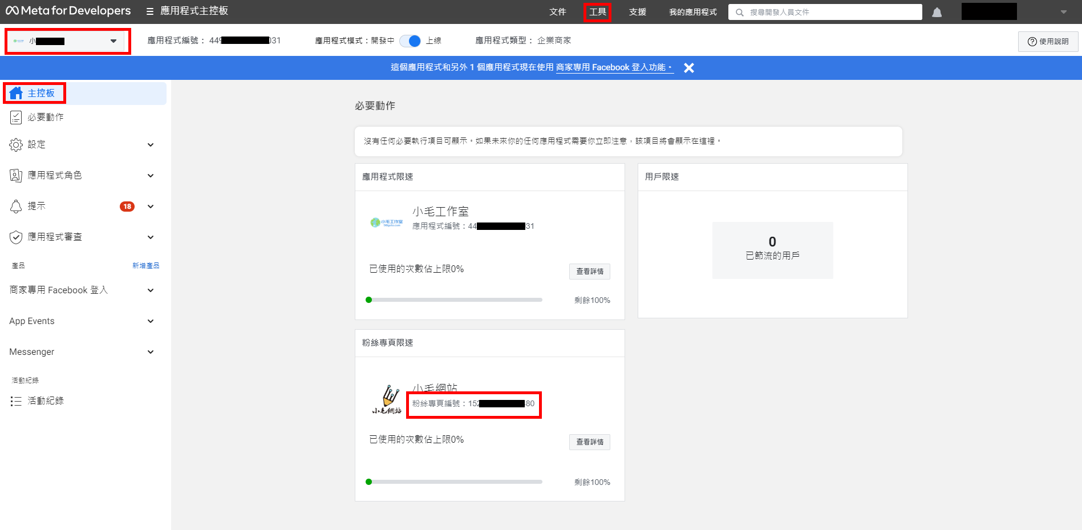
Task: Click the top bar 應用程式編號 text
Action: click(214, 41)
